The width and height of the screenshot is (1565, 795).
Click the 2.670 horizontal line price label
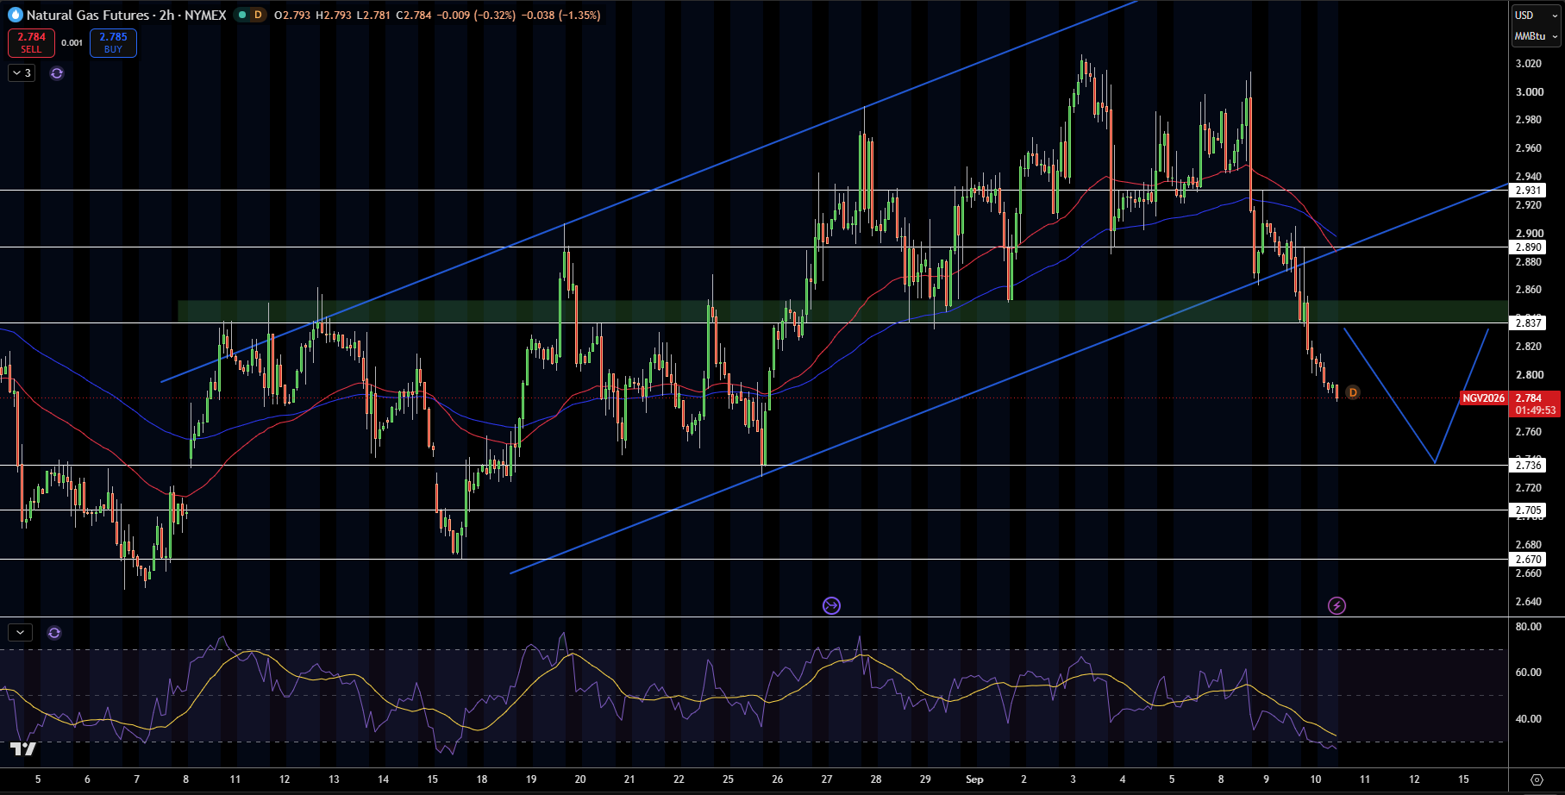1529,560
